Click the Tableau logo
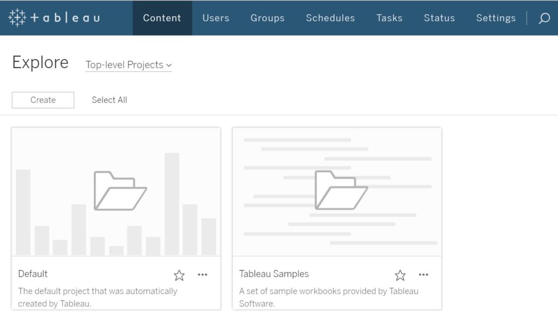The image size is (558, 334). coord(54,18)
